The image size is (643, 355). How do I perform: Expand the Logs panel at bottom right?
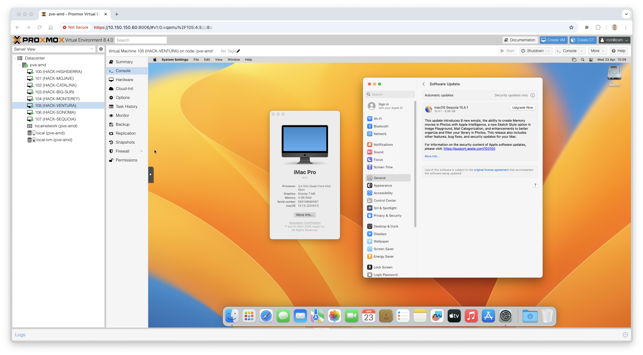(x=625, y=335)
